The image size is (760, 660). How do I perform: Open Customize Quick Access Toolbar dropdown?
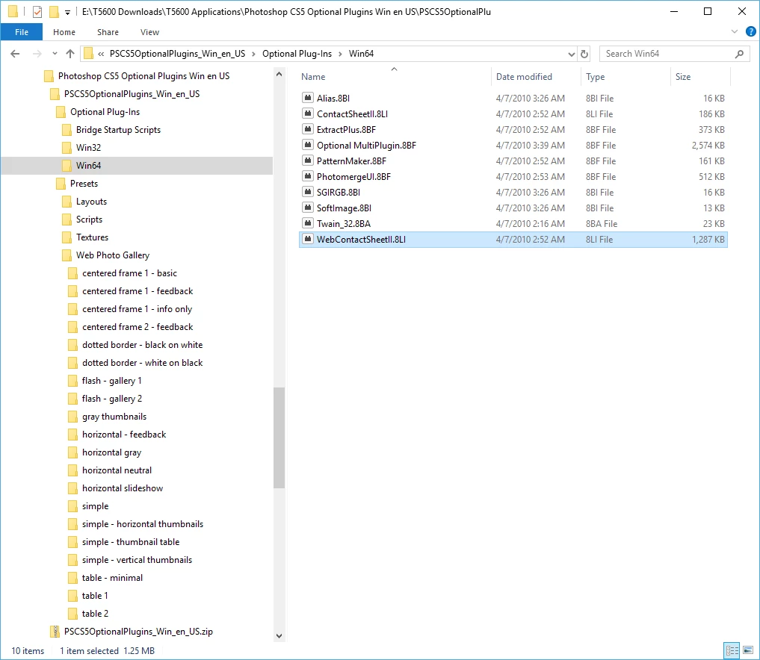67,12
